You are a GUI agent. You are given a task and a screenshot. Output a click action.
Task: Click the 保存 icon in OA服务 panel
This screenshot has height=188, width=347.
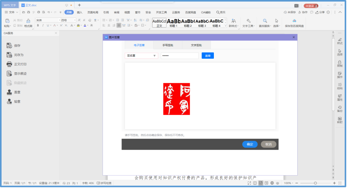9,45
